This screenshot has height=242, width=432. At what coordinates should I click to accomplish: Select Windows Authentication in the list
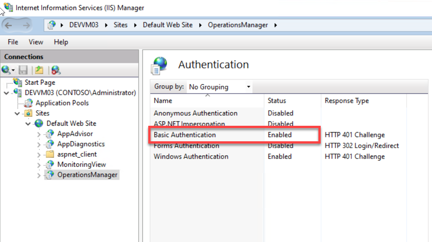click(x=191, y=156)
